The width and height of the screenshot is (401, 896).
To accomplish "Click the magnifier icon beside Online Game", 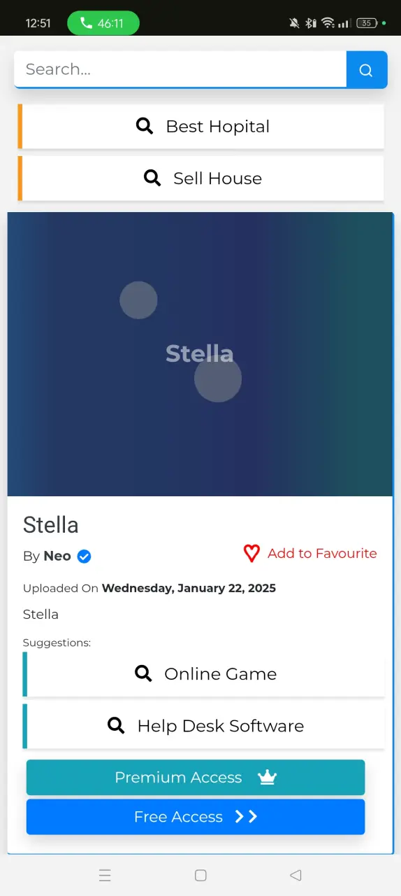I will pyautogui.click(x=143, y=673).
